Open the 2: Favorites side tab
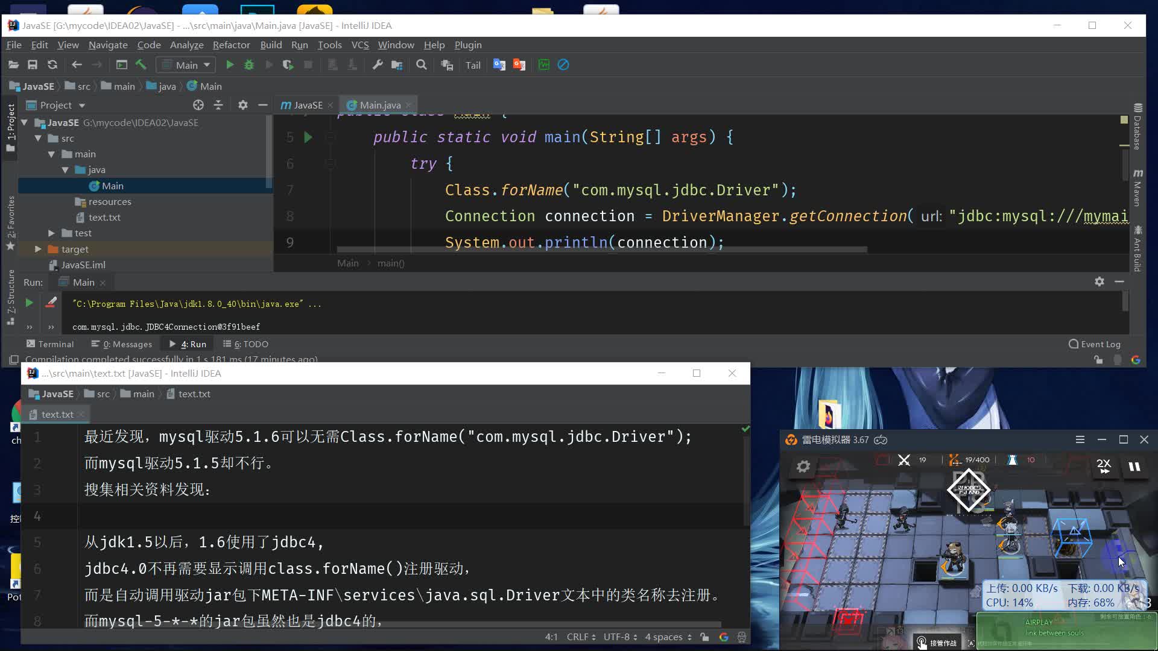This screenshot has height=651, width=1158. [x=10, y=223]
